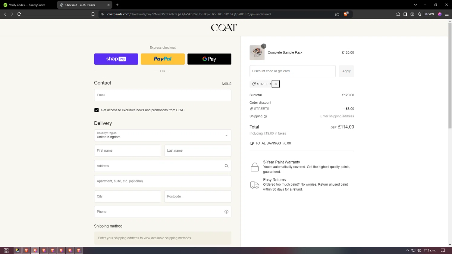This screenshot has height=254, width=452.
Task: Click the address search magnifier icon
Action: pos(226,166)
